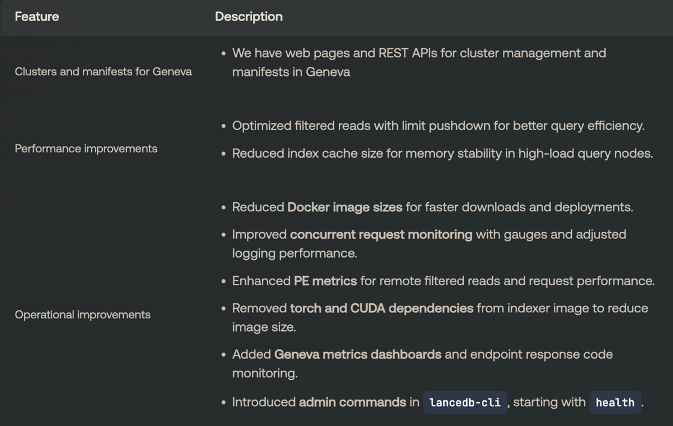Click the Description column header
The image size is (673, 426).
(x=249, y=17)
